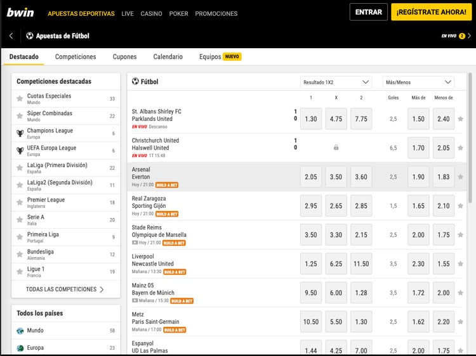Go back using the left arrow icon
The width and height of the screenshot is (476, 356).
click(11, 35)
